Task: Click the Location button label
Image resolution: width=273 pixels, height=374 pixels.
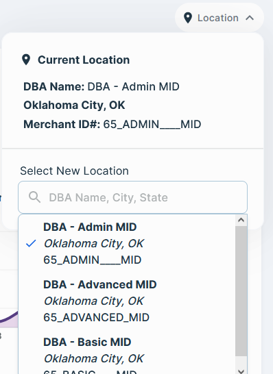Action: click(x=218, y=18)
